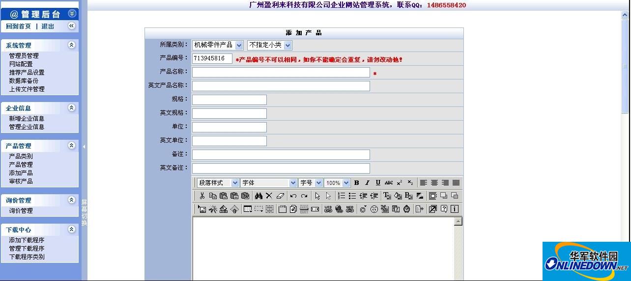Click the 退出 logout link

pyautogui.click(x=48, y=26)
